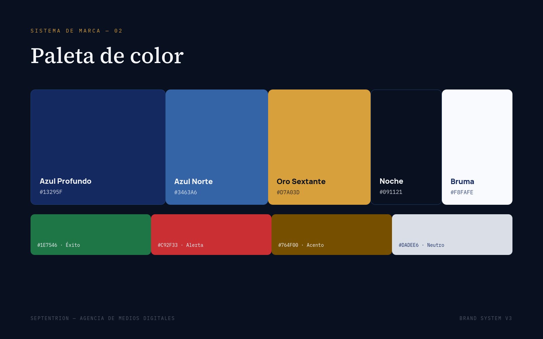543x339 pixels.
Task: Choose the Noche dark swatch
Action: [406, 147]
